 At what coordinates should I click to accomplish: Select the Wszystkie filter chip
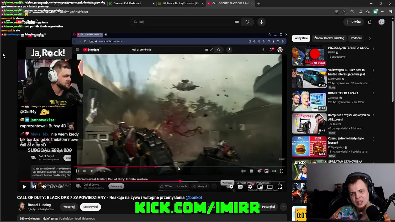point(301,38)
